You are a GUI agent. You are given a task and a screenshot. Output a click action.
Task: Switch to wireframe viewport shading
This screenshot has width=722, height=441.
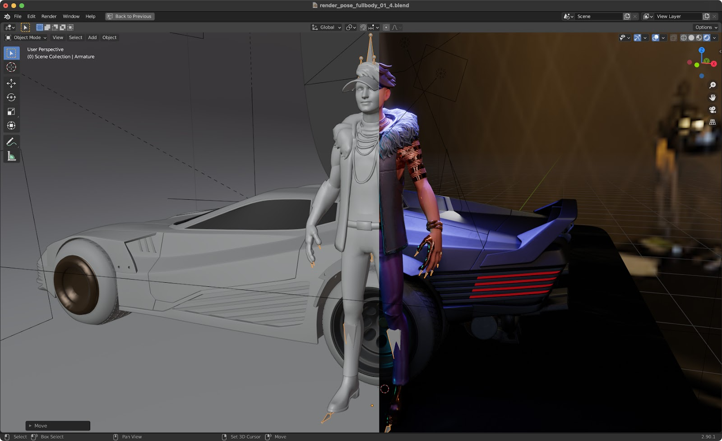coord(684,38)
